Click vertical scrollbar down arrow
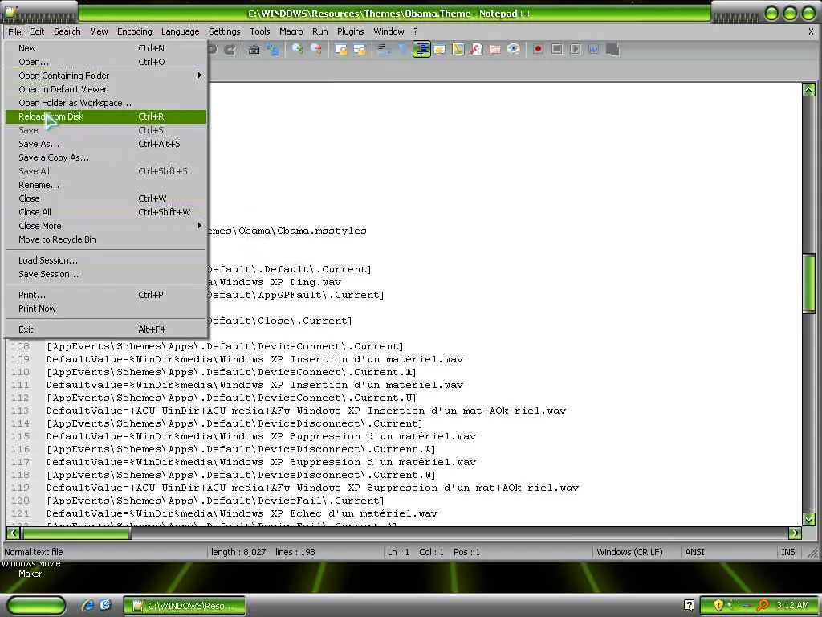This screenshot has width=822, height=617. [809, 519]
